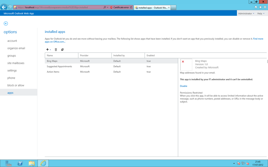Click the browser Home icon
Screen dimensions: 268x167
[x=256, y=7]
